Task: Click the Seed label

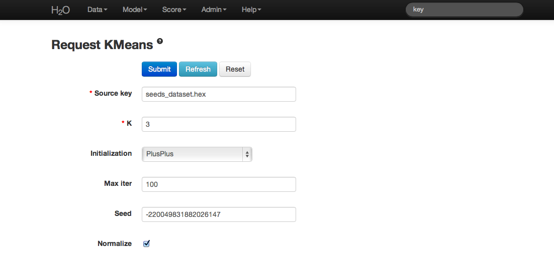Action: click(123, 213)
